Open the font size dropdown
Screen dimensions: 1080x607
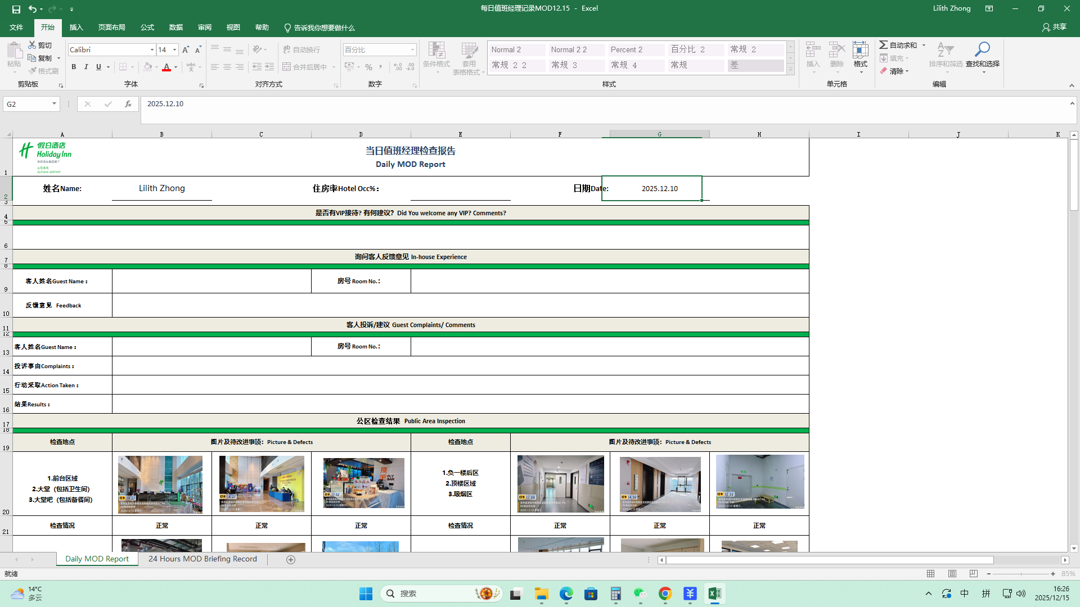[x=174, y=50]
